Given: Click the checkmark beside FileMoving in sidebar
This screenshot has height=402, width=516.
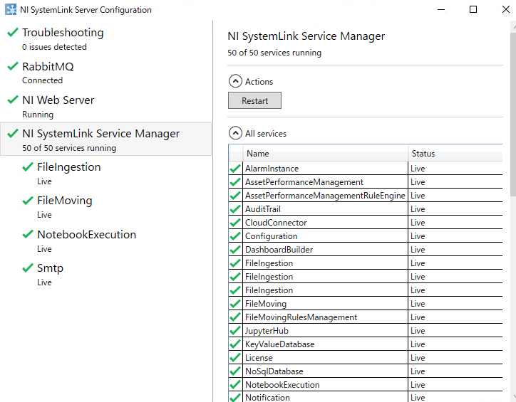Looking at the screenshot, I should coord(28,201).
